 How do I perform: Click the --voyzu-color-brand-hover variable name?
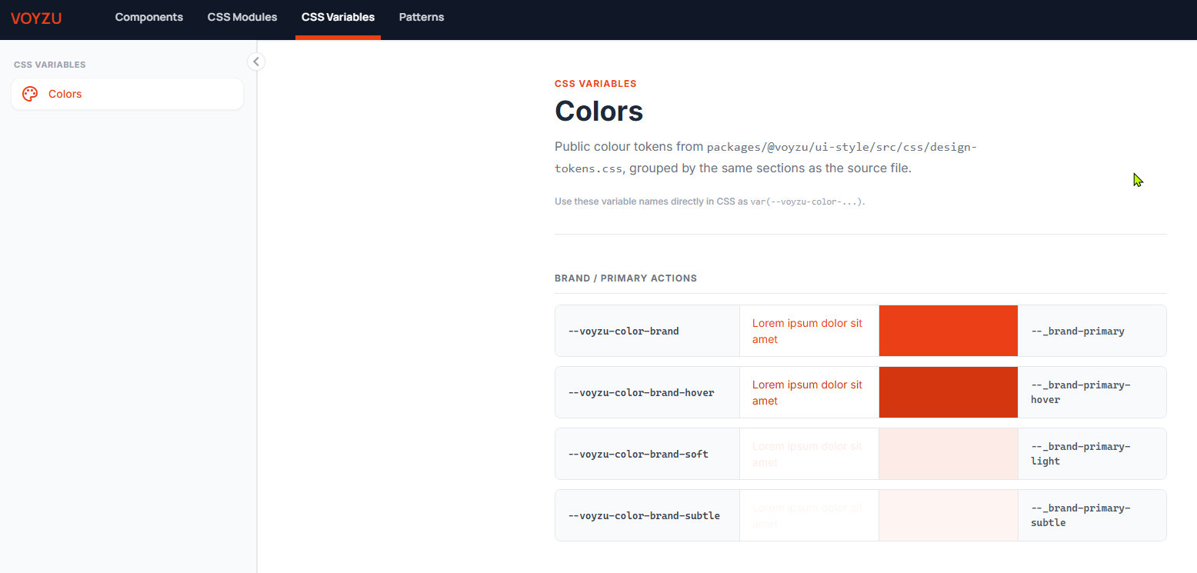click(x=642, y=393)
